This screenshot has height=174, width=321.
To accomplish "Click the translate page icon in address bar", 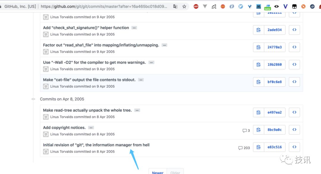I will coord(175,7).
